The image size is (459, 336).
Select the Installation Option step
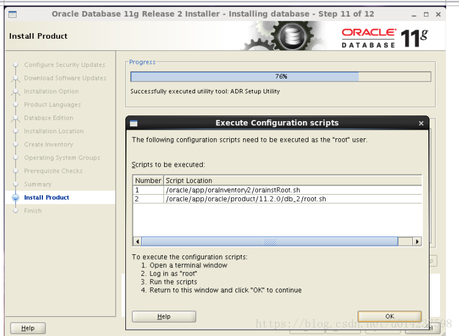51,92
